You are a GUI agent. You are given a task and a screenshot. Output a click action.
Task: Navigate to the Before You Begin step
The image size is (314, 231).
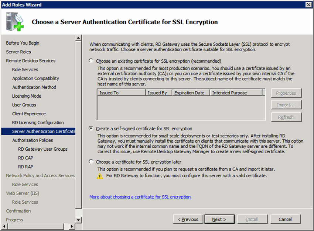tap(20, 43)
